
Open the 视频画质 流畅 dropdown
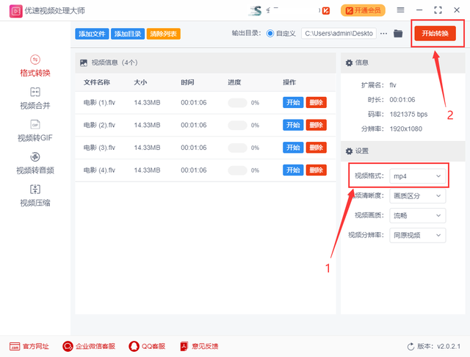[418, 215]
